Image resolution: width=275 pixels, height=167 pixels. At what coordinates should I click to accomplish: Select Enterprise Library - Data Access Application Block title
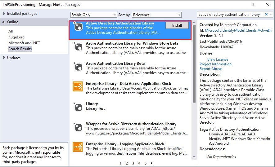[128, 84]
